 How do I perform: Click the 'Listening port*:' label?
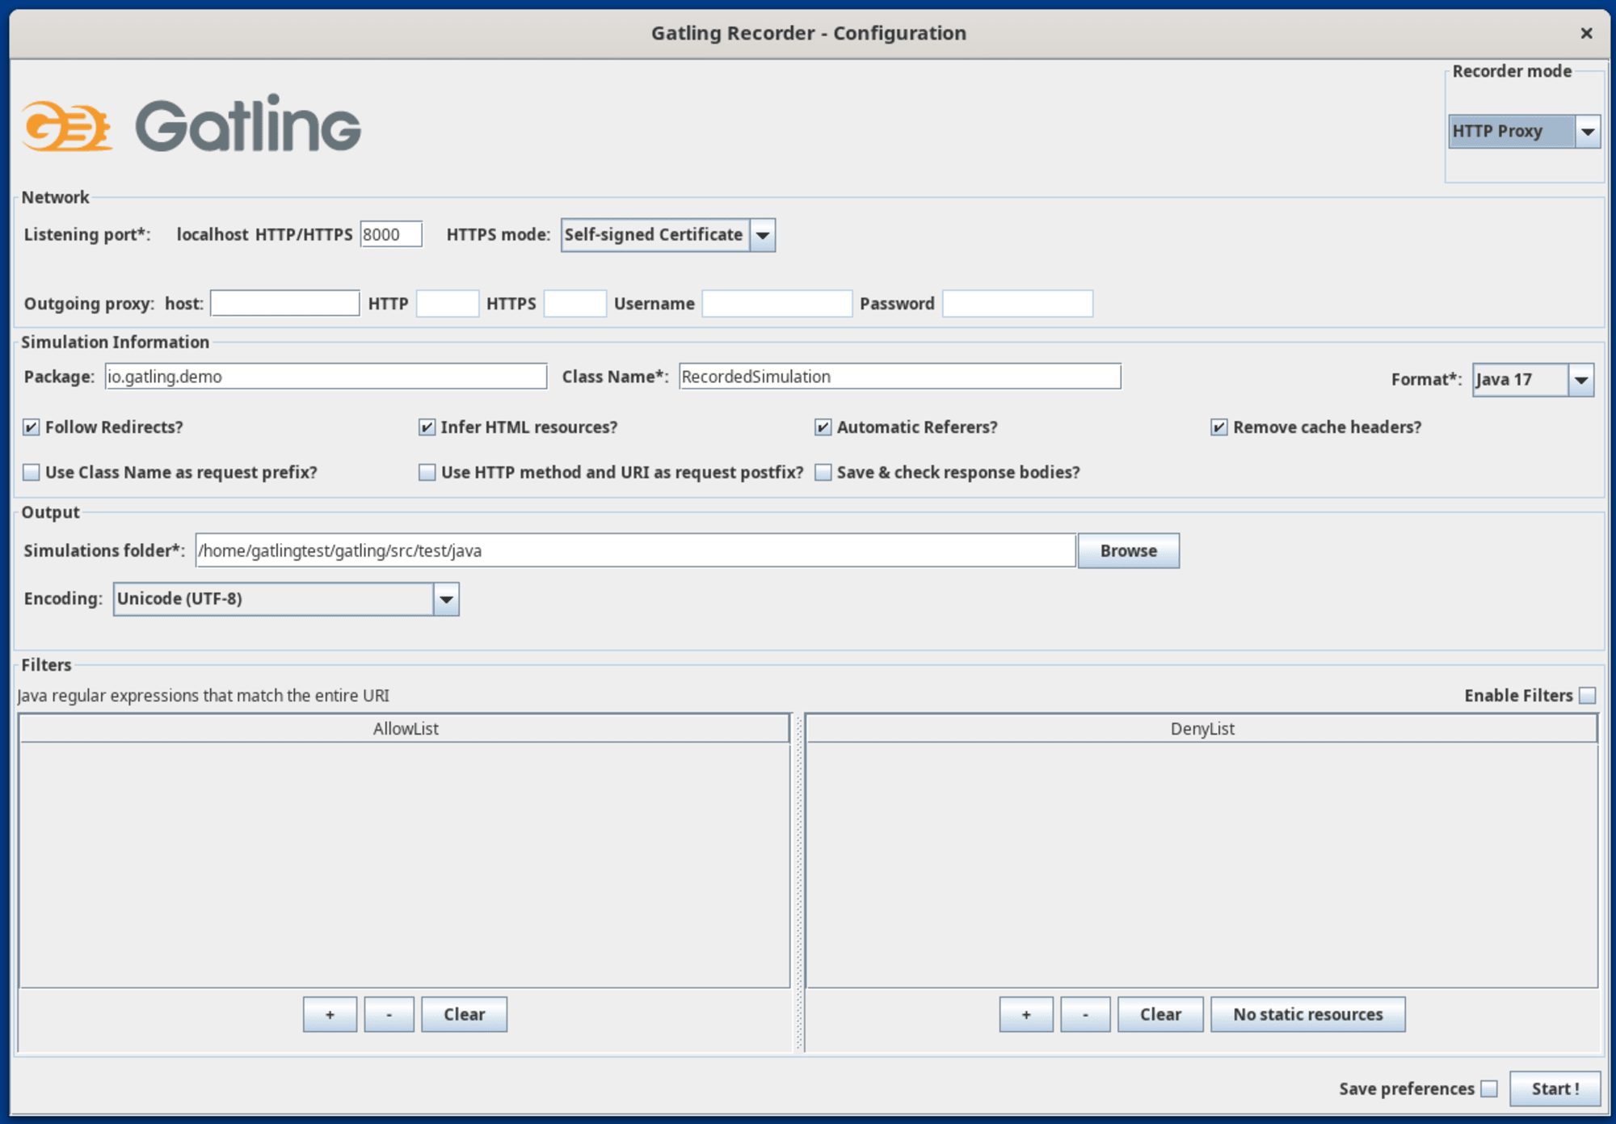point(87,234)
